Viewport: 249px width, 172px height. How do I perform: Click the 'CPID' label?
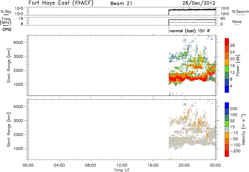click(7, 29)
